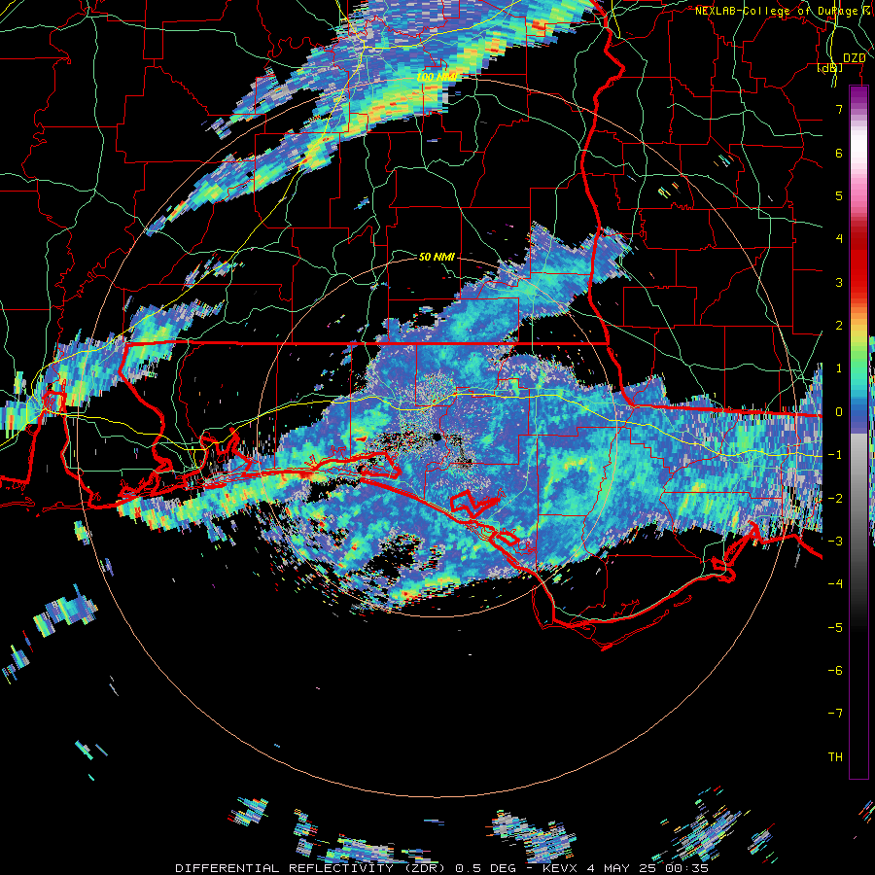Click the 100 NMI range ring label
Image resolution: width=875 pixels, height=875 pixels.
437,77
